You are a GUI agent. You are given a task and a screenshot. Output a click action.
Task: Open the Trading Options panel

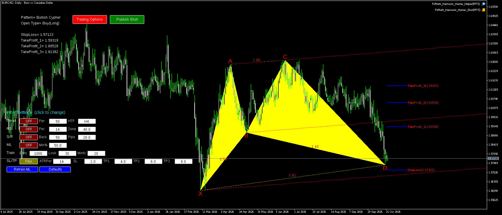(90, 19)
